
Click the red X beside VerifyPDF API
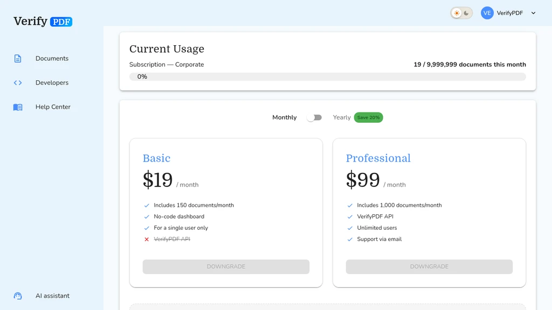147,239
